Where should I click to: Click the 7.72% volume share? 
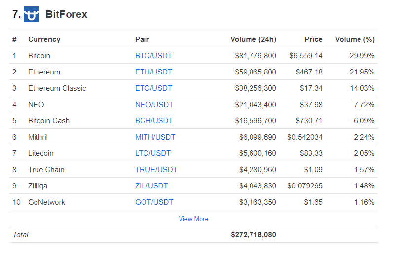(364, 105)
